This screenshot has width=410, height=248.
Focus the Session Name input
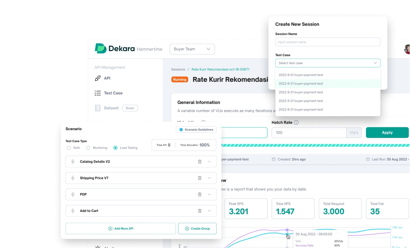[328, 42]
